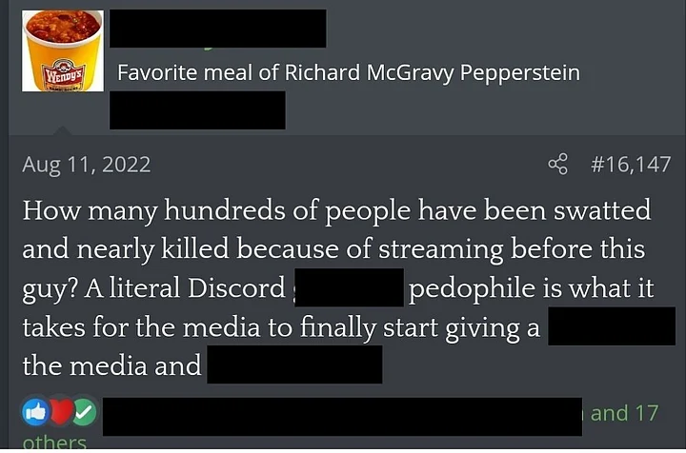Click the word 'streaming' in the post

[440, 250]
